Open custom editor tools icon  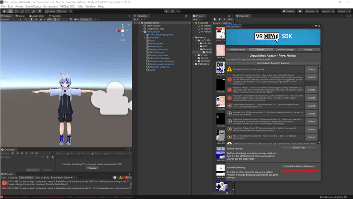point(40,11)
